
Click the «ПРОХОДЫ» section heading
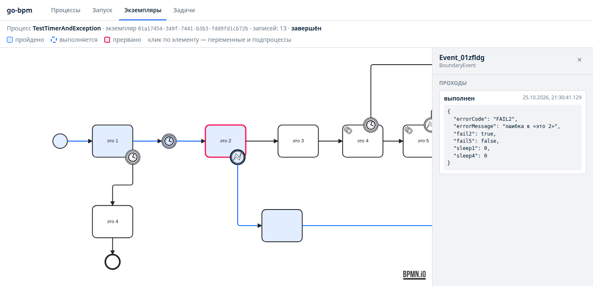[x=453, y=83]
